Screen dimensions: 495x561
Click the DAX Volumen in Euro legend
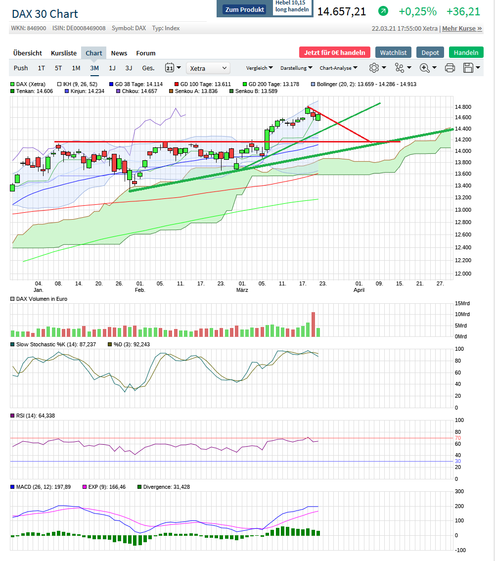coord(39,299)
